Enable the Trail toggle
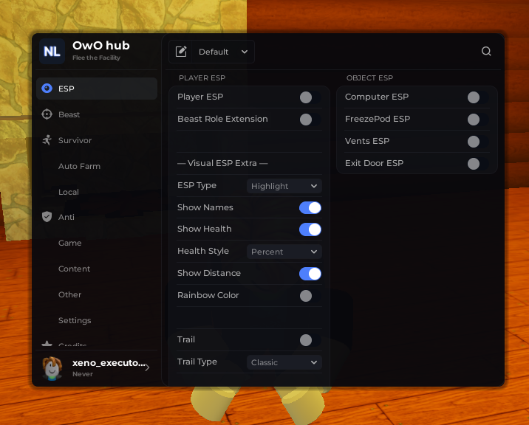This screenshot has width=529, height=425. tap(310, 340)
